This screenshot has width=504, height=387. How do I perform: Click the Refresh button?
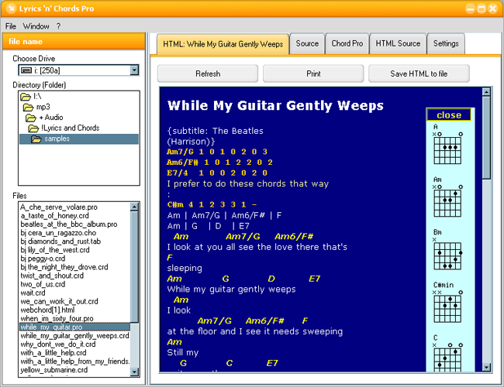point(208,74)
